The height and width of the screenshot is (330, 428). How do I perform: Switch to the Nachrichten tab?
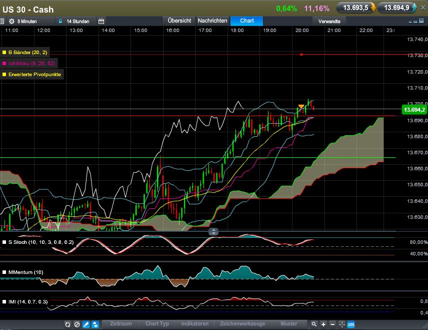coord(212,21)
